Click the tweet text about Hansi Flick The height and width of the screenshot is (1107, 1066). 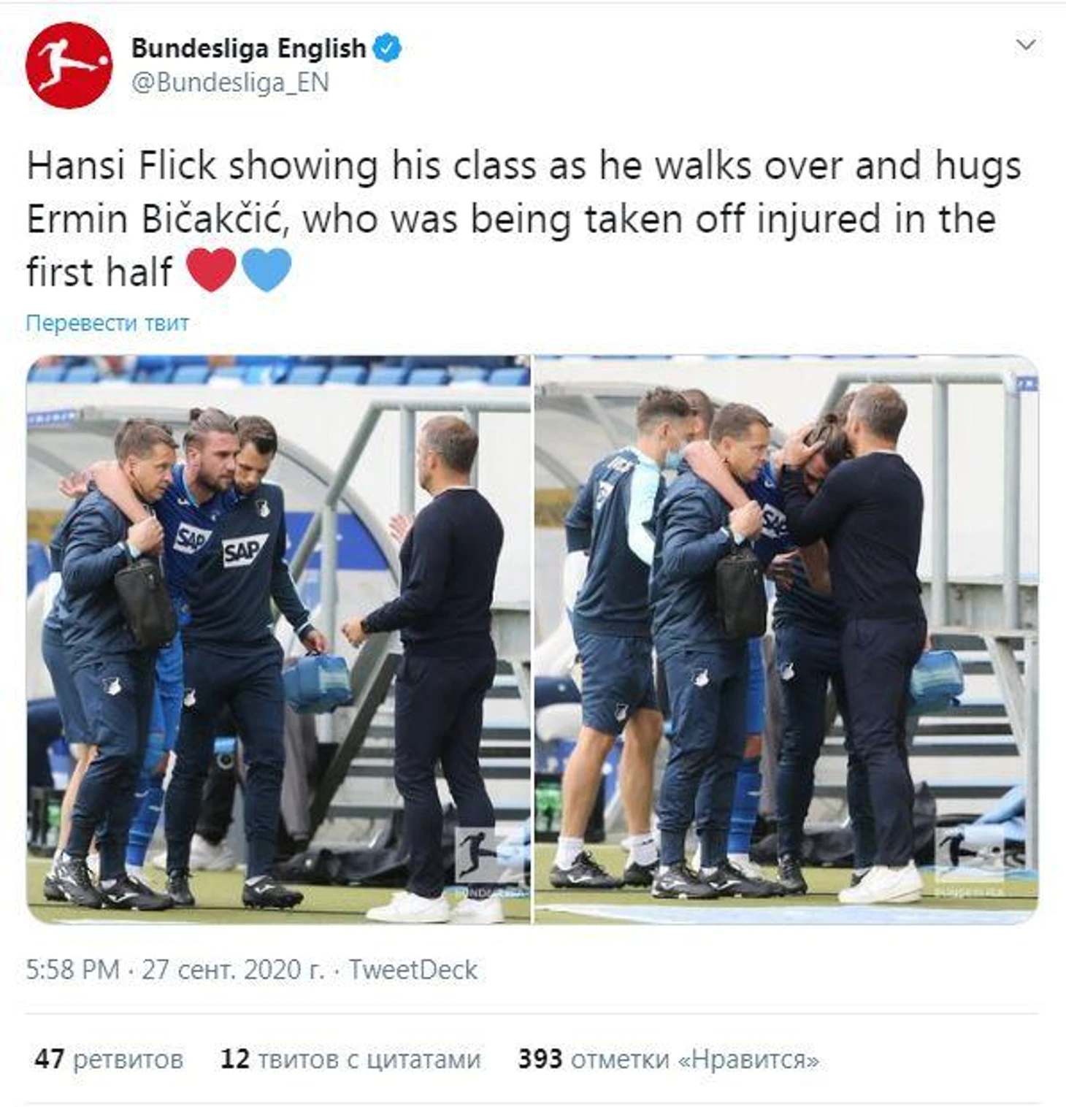(524, 218)
